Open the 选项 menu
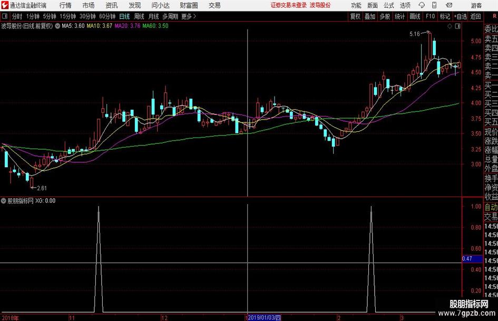The image size is (498, 321). coord(405,5)
